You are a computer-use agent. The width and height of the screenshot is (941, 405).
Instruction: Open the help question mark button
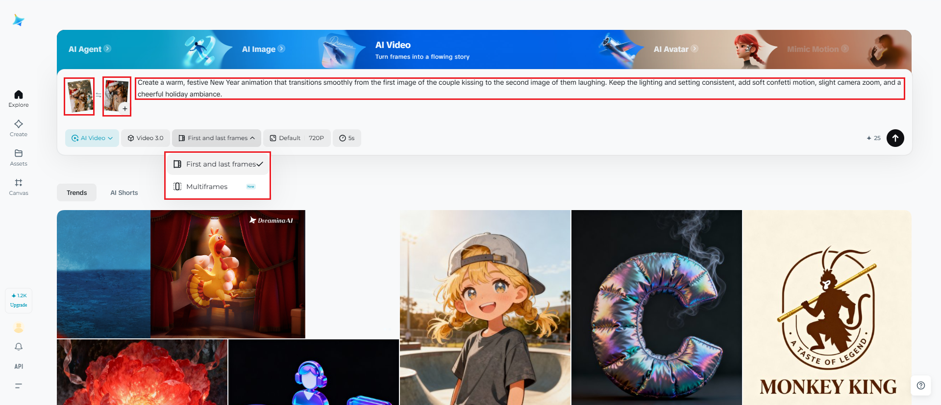[x=921, y=385]
